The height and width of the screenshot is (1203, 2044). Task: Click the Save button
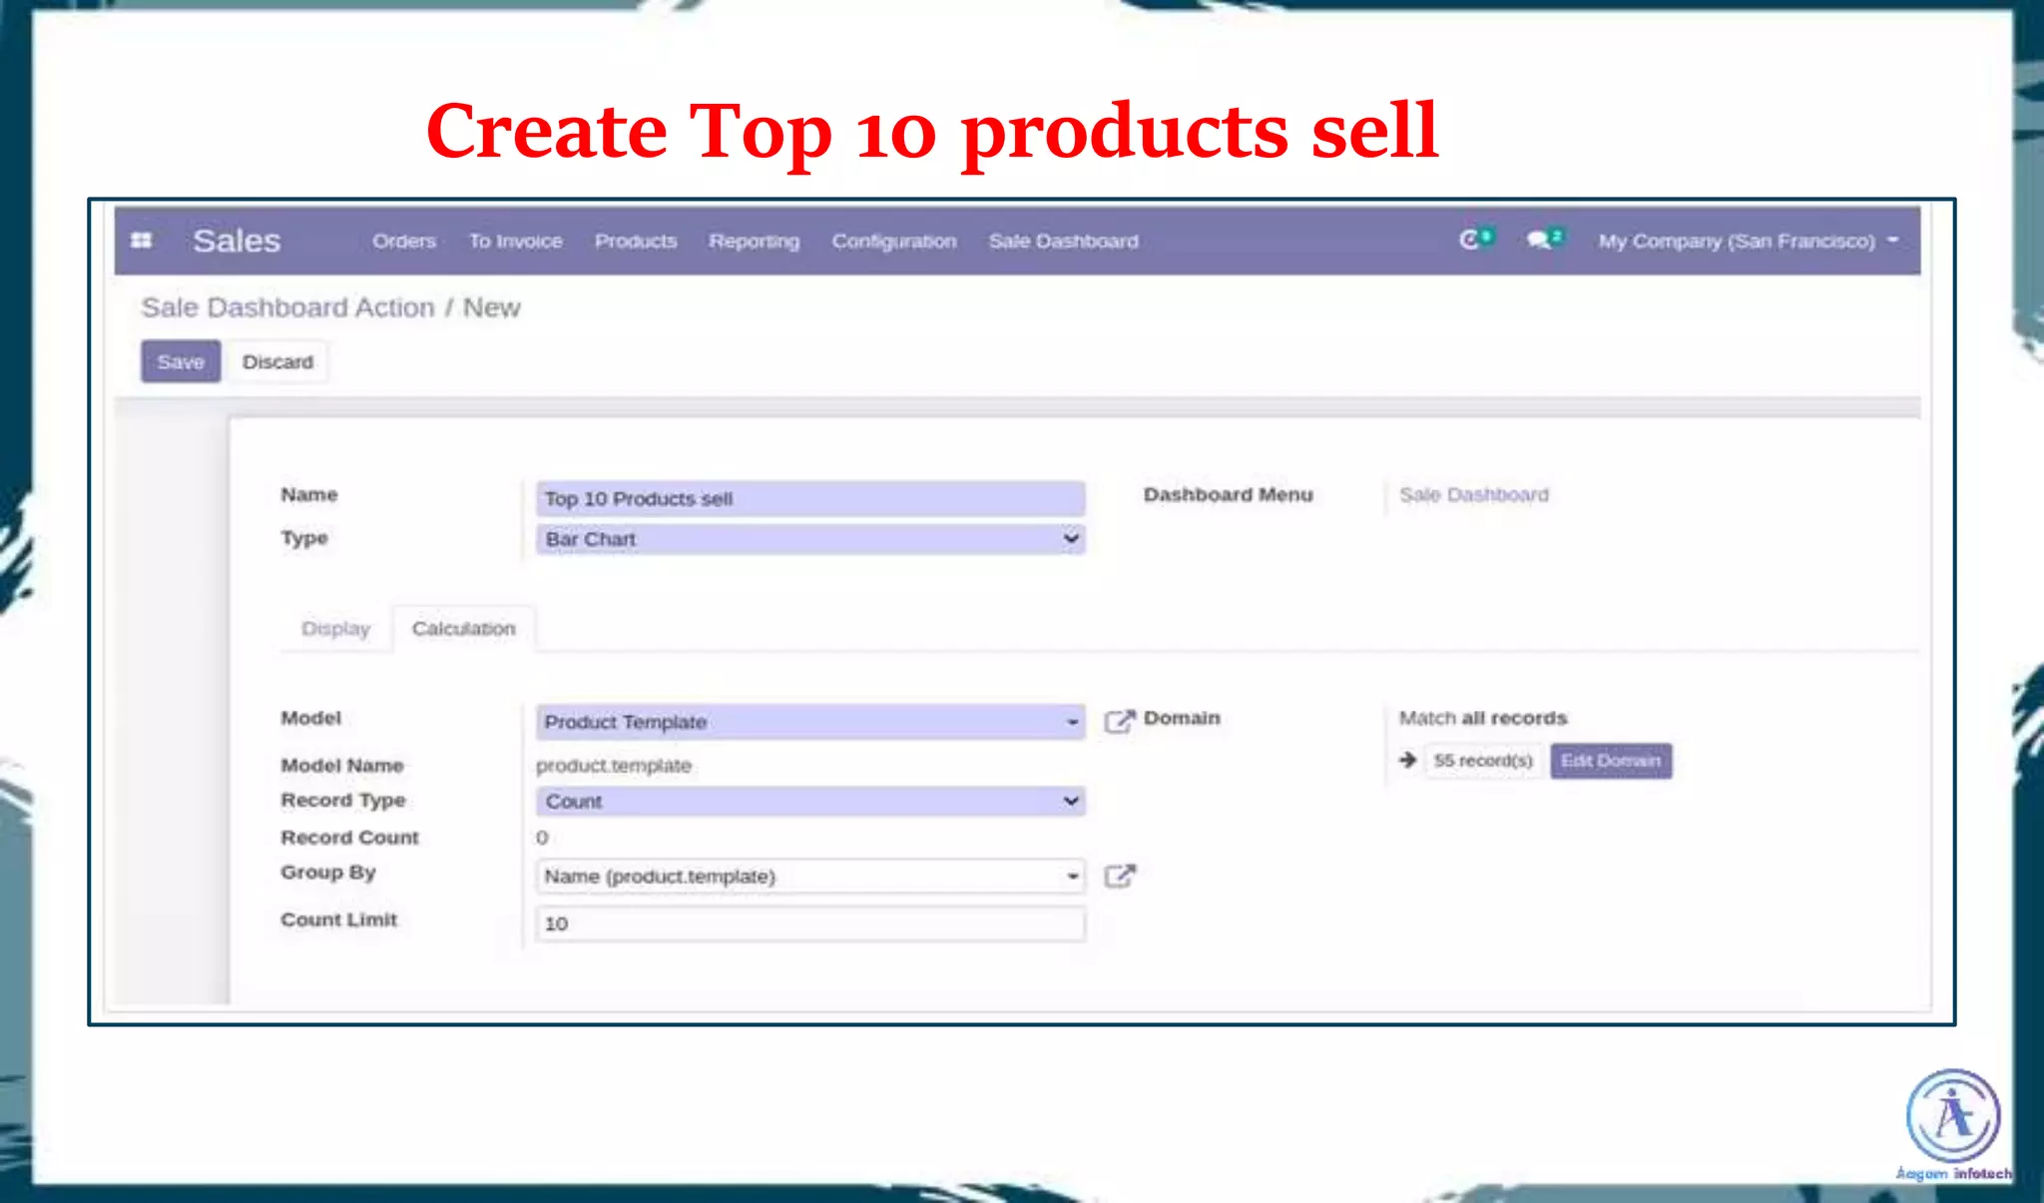(181, 361)
